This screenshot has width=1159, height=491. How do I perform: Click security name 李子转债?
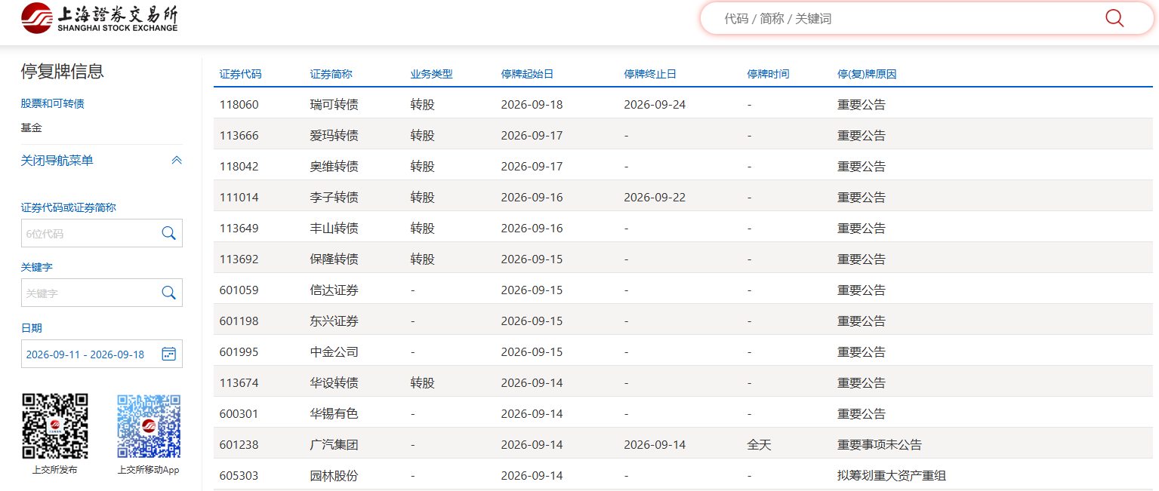point(334,198)
